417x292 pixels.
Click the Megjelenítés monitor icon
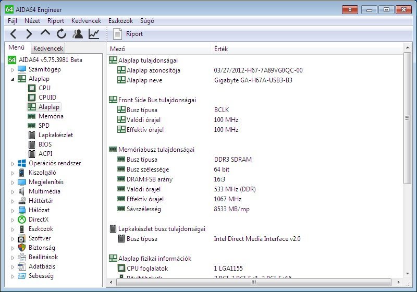tap(22, 182)
